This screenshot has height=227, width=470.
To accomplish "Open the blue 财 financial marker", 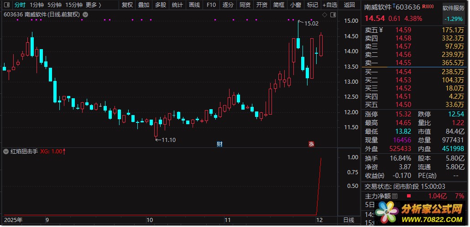I will click(219, 144).
